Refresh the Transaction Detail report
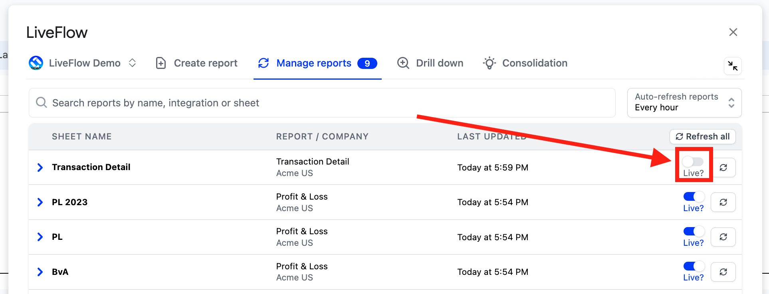Viewport: 769px width, 294px height. [x=723, y=168]
